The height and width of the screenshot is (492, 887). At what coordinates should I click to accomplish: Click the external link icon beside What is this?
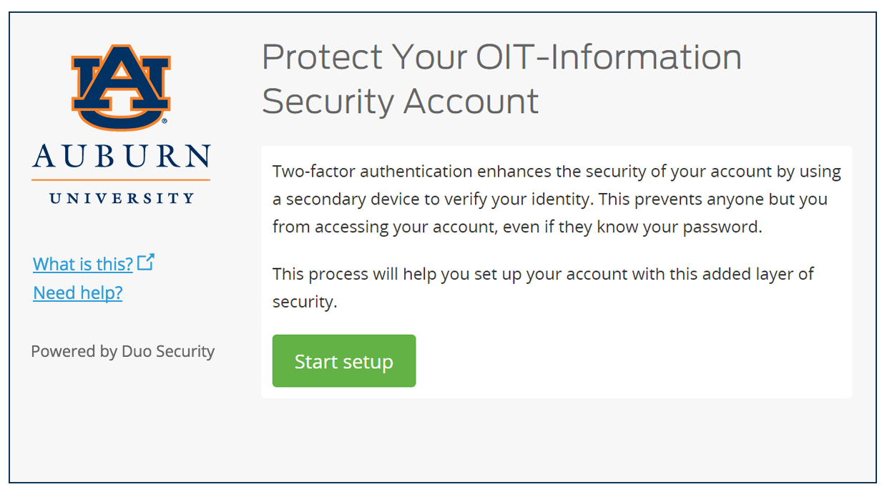click(146, 262)
